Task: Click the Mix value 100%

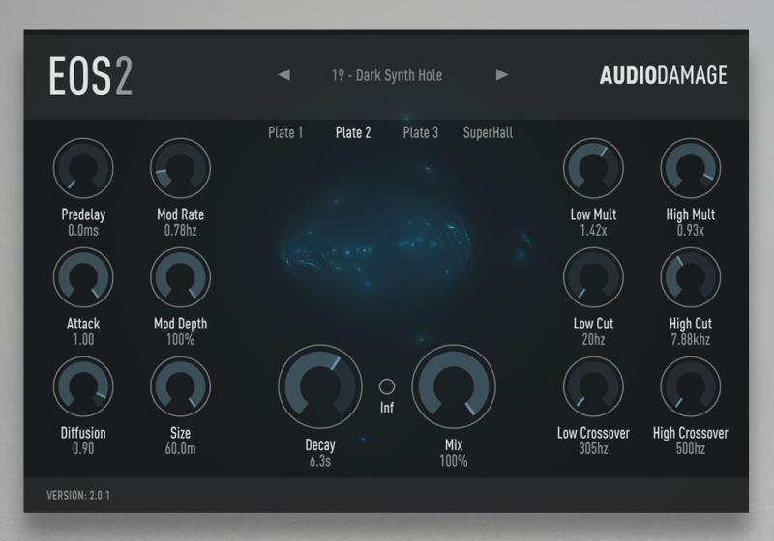Action: (x=454, y=461)
